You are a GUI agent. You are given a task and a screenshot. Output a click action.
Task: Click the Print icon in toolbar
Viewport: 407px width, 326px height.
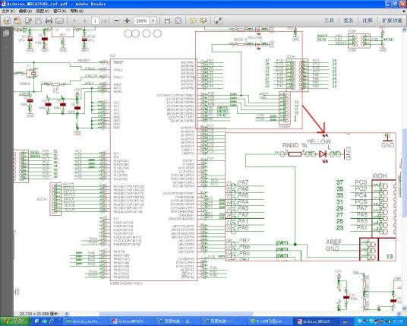(49, 21)
